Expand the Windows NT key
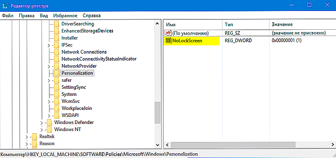Image resolution: width=336 pixels, height=158 pixels. click(x=42, y=130)
